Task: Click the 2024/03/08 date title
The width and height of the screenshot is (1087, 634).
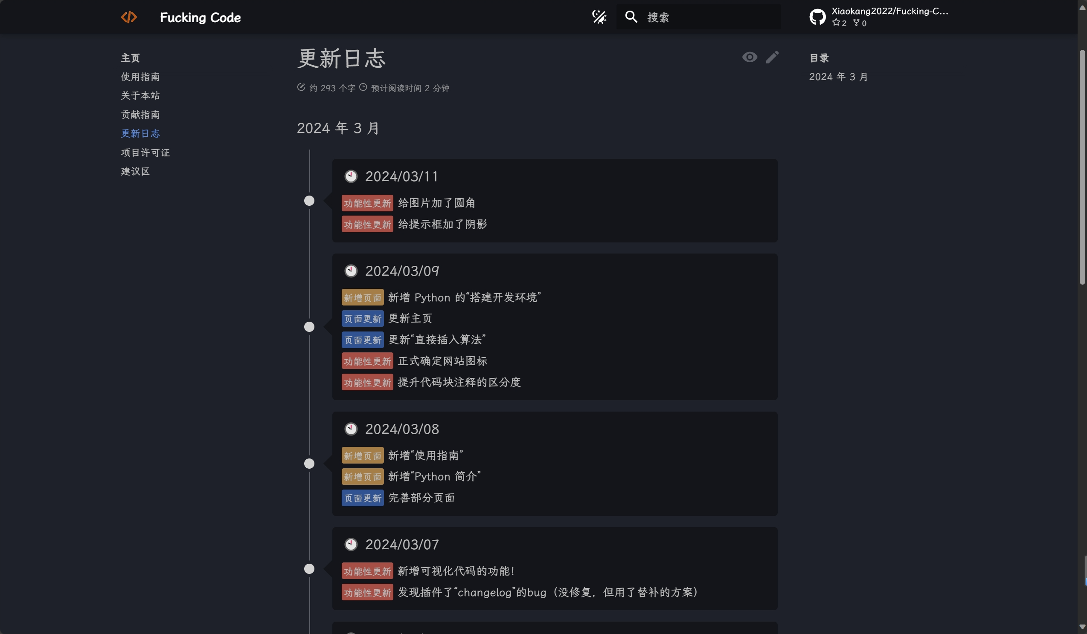Action: pyautogui.click(x=402, y=429)
